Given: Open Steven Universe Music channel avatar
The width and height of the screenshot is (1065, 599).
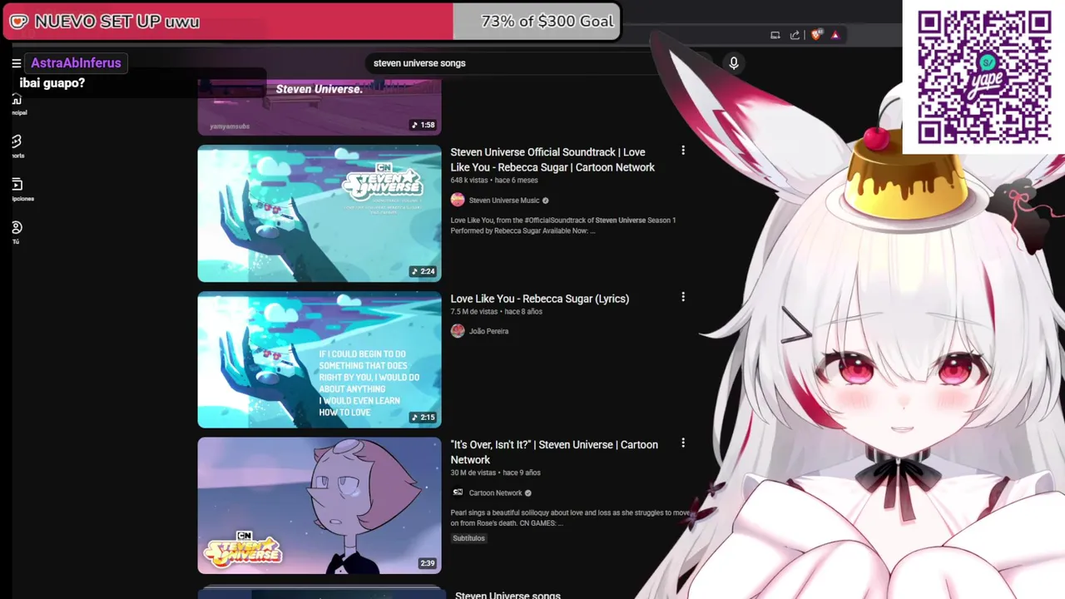Looking at the screenshot, I should pos(458,200).
